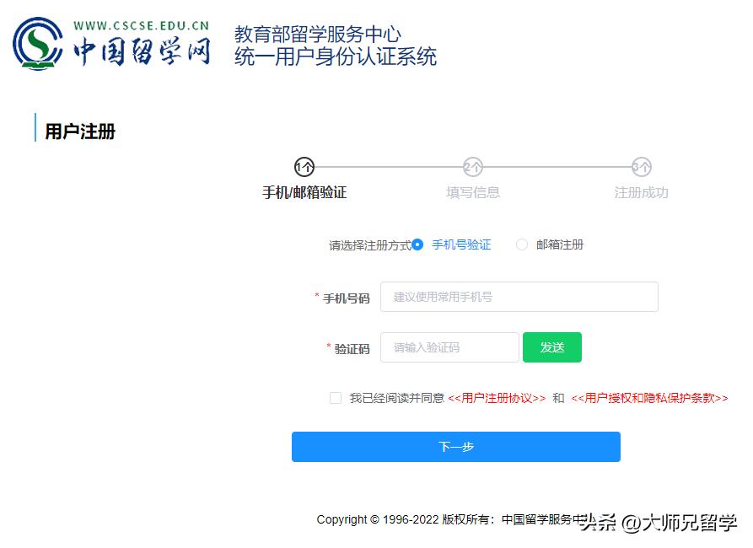Switch to 邮箱注册 registration method
Viewport: 753px width, 548px height.
(522, 244)
